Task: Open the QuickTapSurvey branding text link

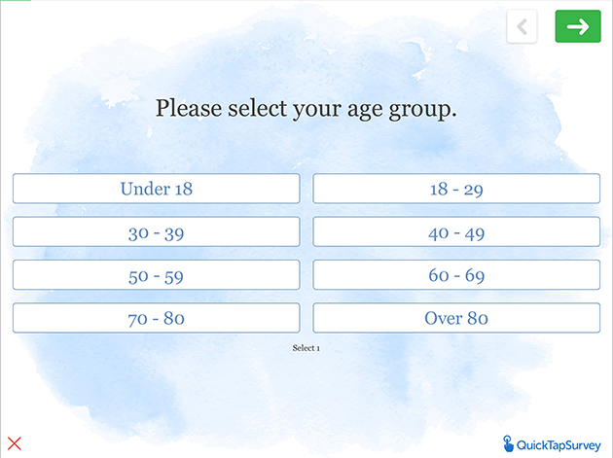Action: [x=559, y=445]
